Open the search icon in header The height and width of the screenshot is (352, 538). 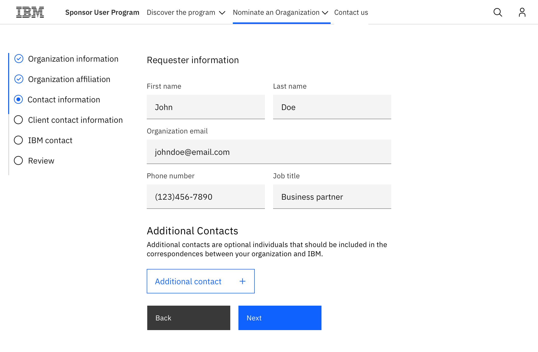497,12
